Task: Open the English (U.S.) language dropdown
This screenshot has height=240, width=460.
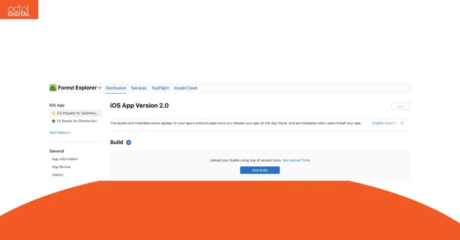Action: tap(385, 123)
